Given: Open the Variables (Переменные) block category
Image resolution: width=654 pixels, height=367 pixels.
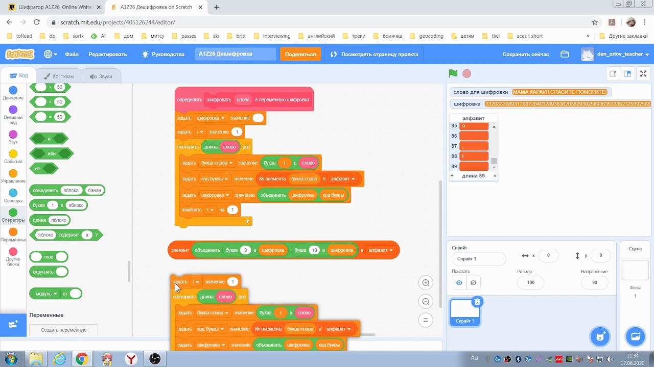Looking at the screenshot, I should [x=13, y=235].
